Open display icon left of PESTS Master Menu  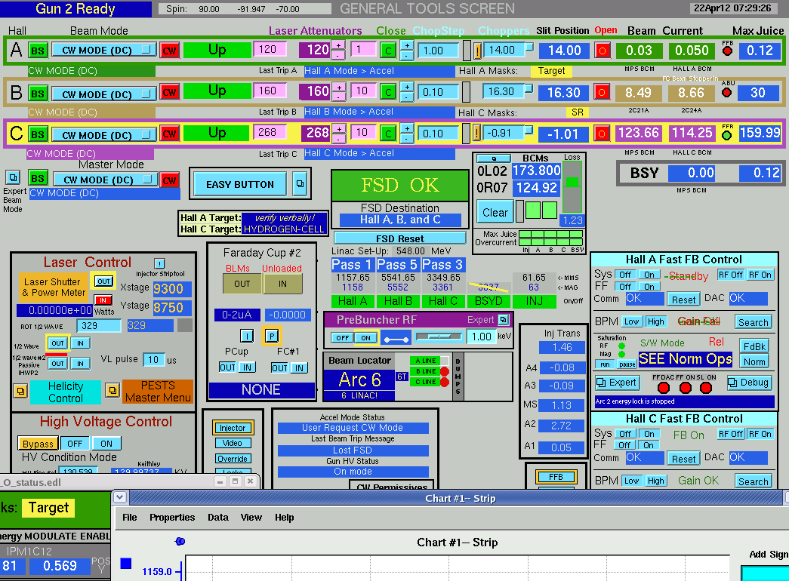[x=112, y=390]
